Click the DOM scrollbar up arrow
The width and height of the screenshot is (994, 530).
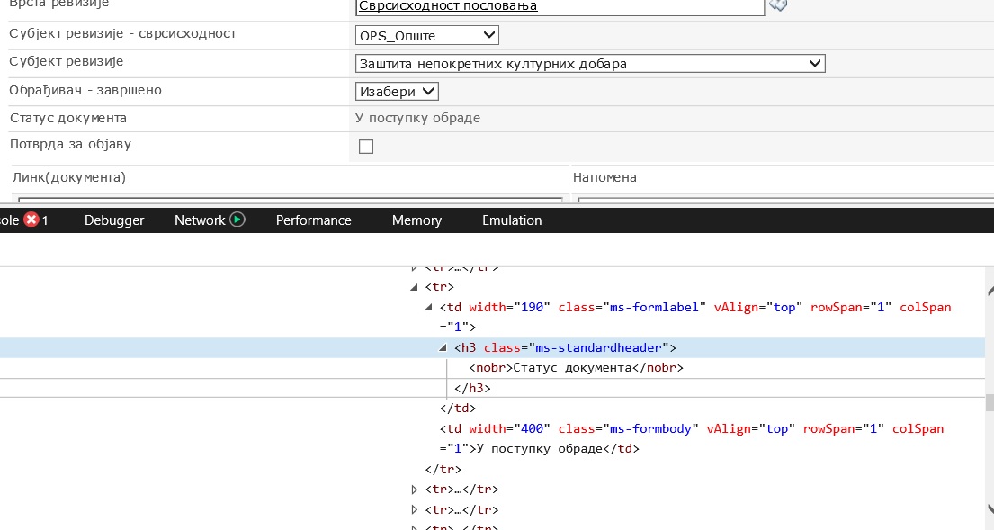(990, 291)
